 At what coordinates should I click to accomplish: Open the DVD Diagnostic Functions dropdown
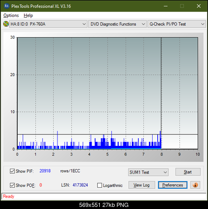point(117,24)
